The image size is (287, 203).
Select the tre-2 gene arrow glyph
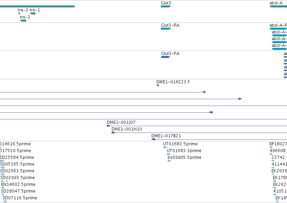click(x=23, y=21)
